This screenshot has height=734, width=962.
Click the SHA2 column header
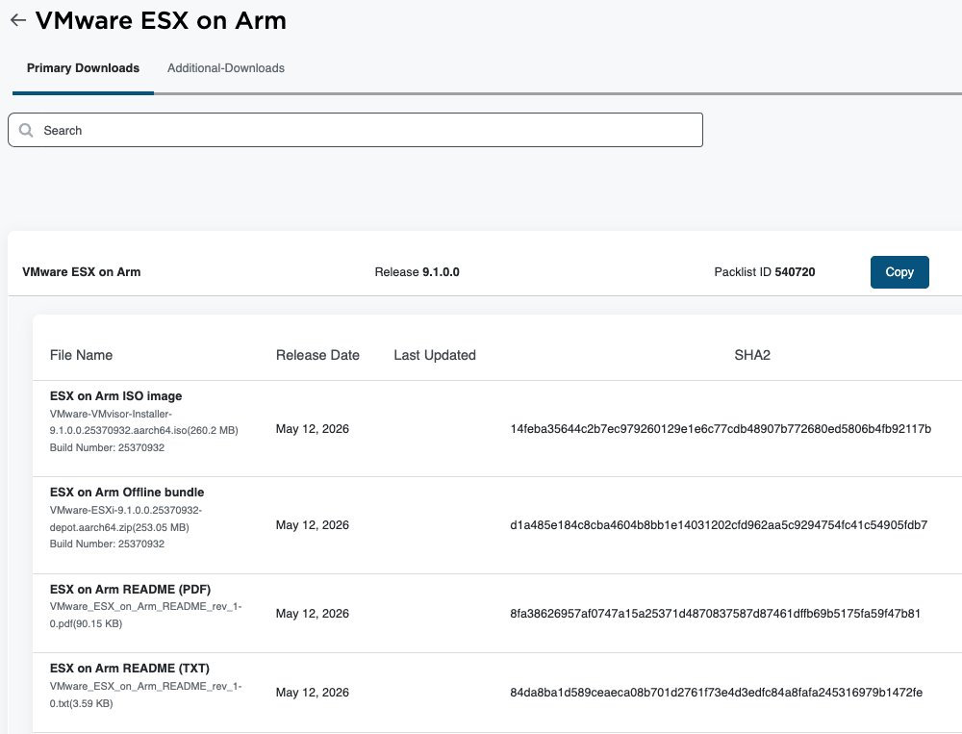tap(752, 355)
